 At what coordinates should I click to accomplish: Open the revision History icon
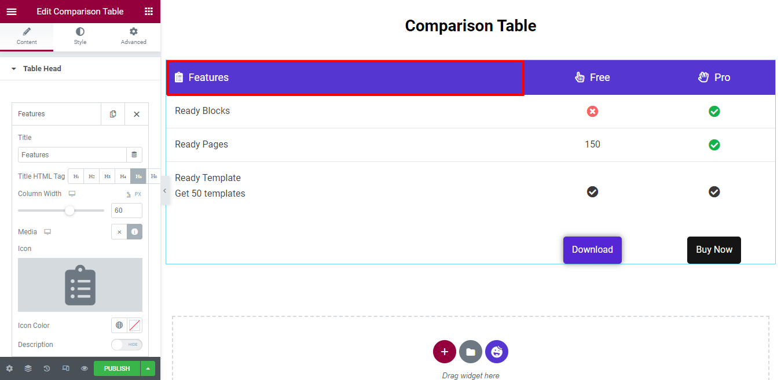[47, 368]
